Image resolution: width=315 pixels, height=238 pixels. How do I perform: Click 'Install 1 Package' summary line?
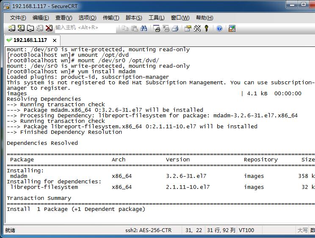(x=76, y=209)
